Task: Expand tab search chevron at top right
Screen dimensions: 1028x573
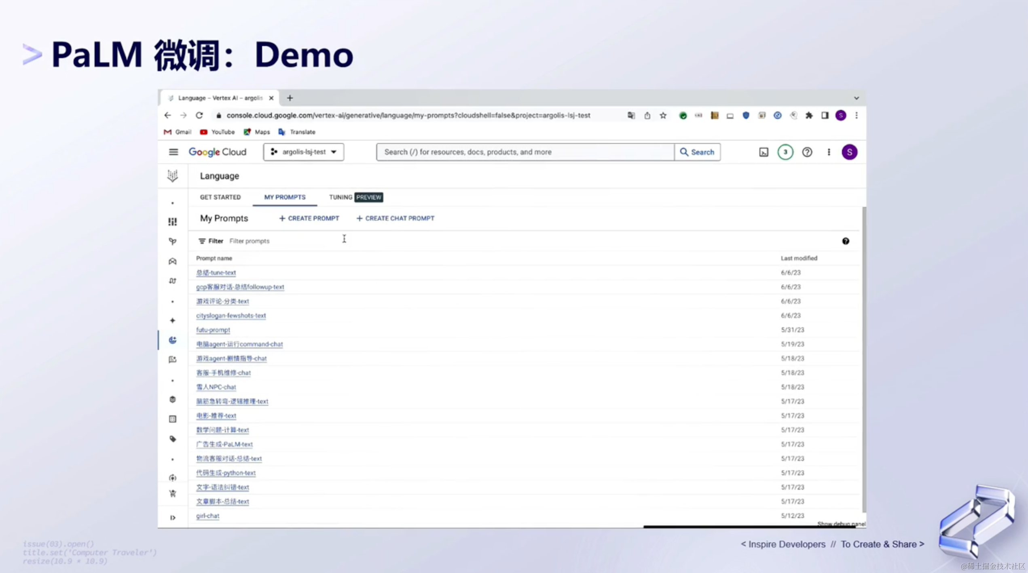Action: pos(856,98)
